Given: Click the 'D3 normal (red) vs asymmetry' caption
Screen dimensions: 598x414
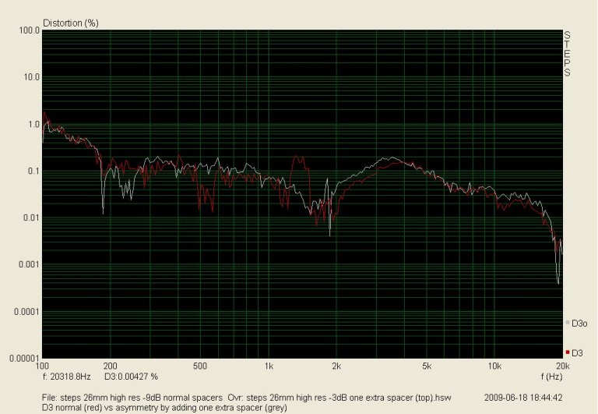Looking at the screenshot, I should coord(164,408).
